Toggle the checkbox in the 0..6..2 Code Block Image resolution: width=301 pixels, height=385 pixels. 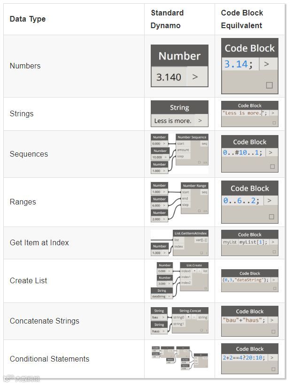[271, 217]
